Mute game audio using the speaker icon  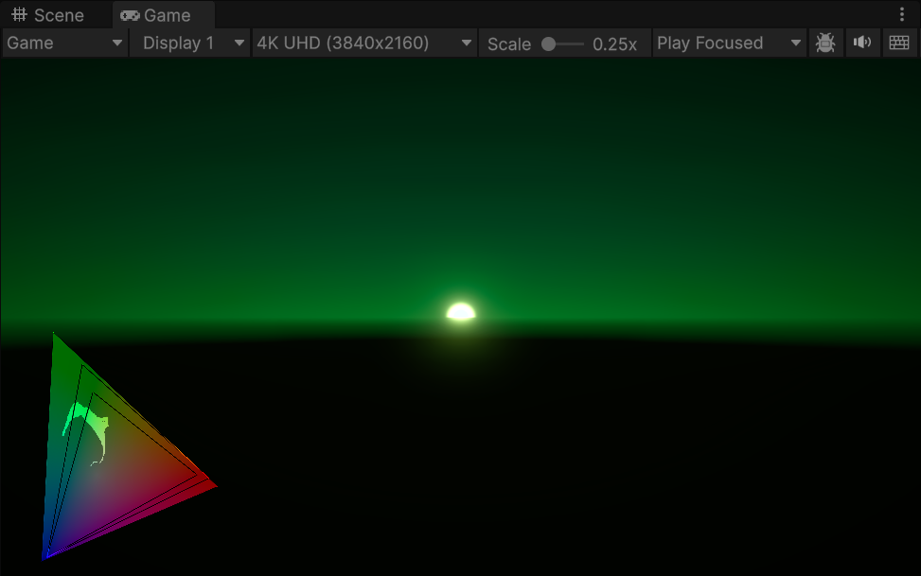coord(861,43)
